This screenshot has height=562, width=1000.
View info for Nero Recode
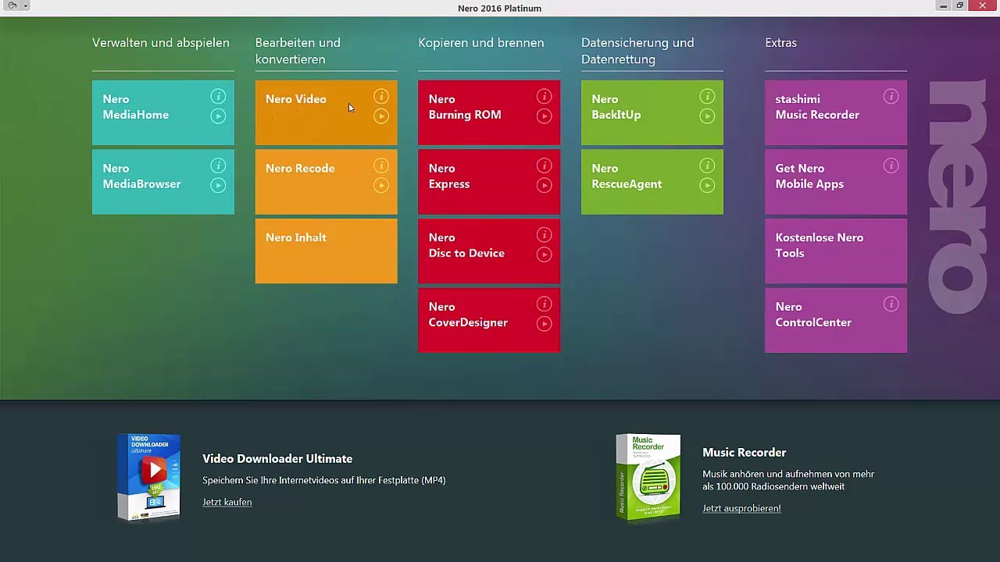(381, 165)
